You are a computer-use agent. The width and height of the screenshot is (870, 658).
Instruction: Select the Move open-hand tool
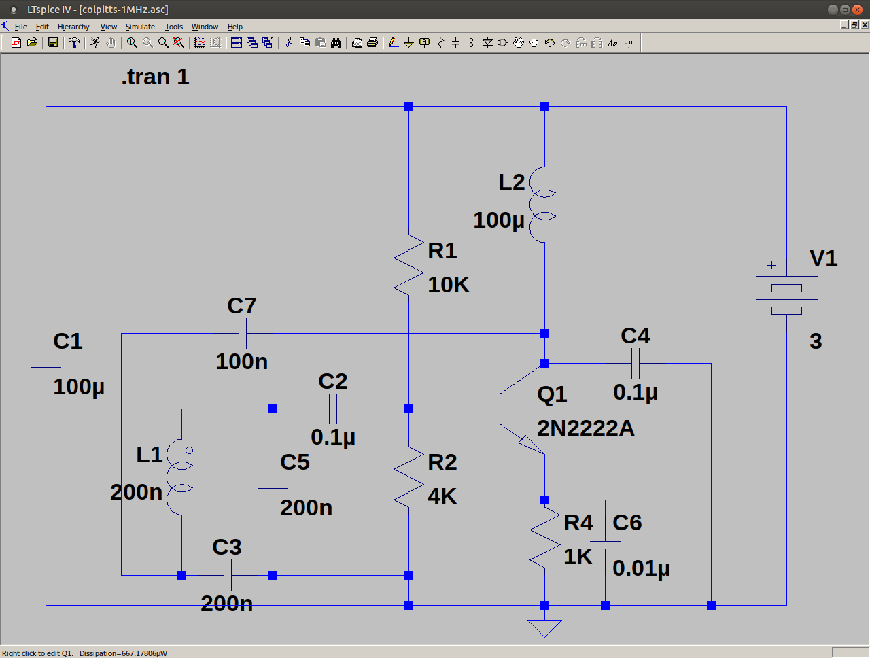click(519, 42)
